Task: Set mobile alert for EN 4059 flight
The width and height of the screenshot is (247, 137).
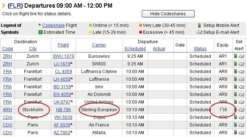Action: (235, 94)
